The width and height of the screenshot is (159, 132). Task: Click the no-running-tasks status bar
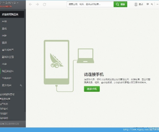(13, 124)
